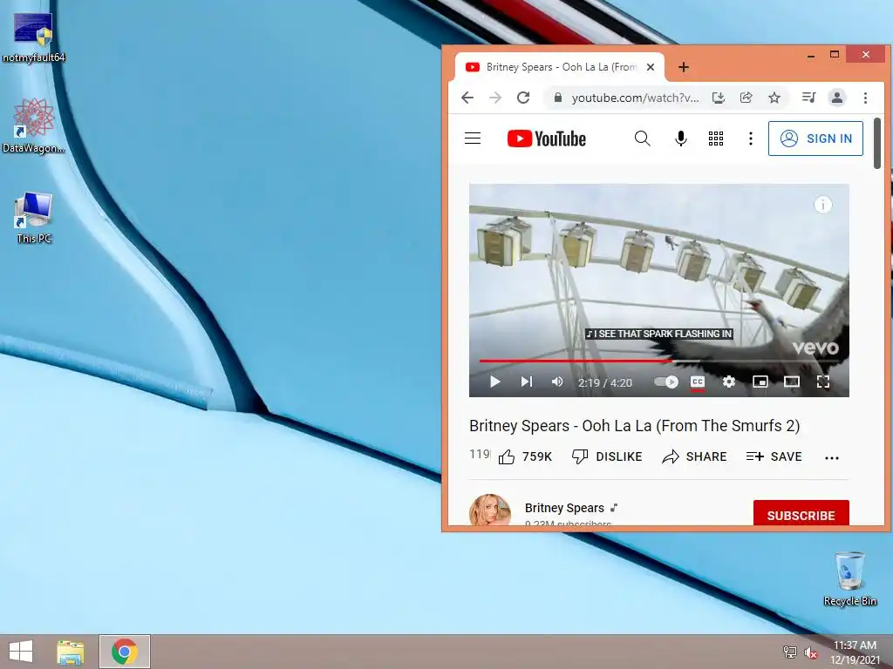The width and height of the screenshot is (893, 669).
Task: Open File Explorer from taskbar
Action: [71, 652]
